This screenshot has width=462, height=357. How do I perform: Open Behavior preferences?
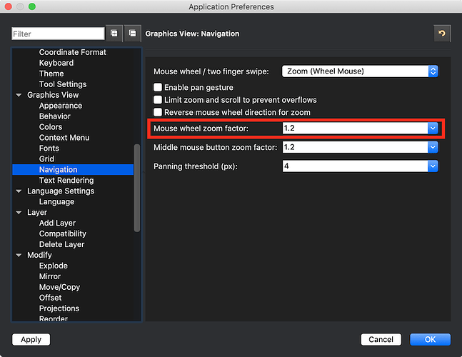54,116
